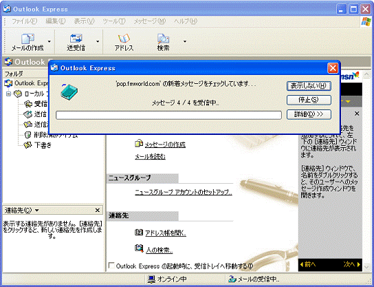This screenshot has height=287, width=374.
Task: Click the msn logo
Action: click(349, 76)
